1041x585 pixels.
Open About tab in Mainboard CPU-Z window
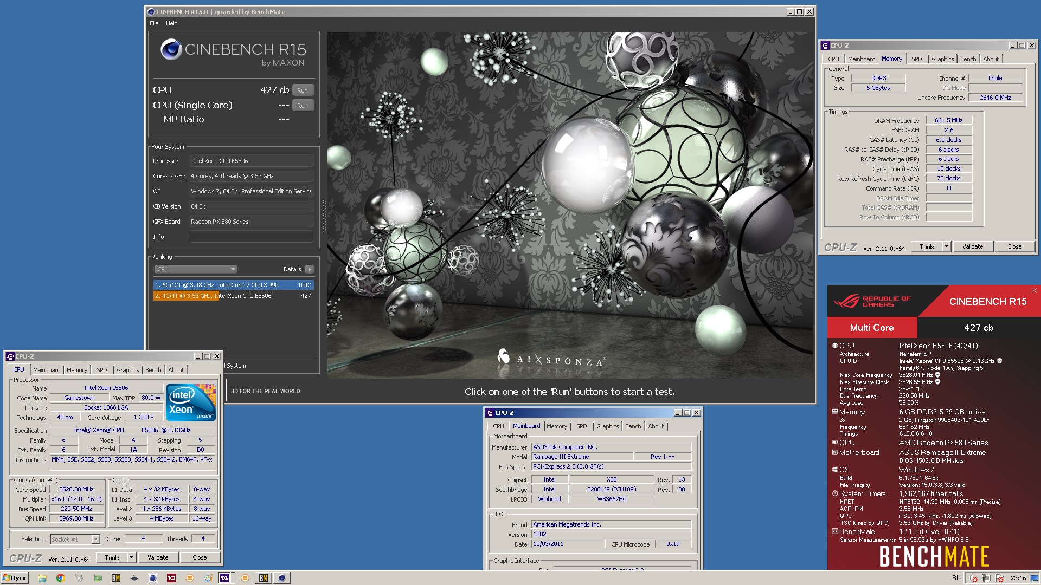[x=656, y=426]
